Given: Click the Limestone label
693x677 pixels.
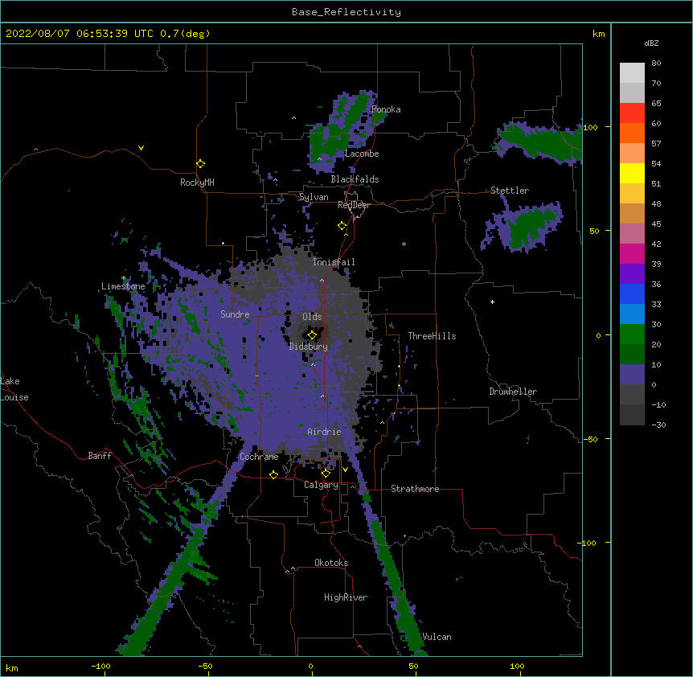Looking at the screenshot, I should point(123,286).
